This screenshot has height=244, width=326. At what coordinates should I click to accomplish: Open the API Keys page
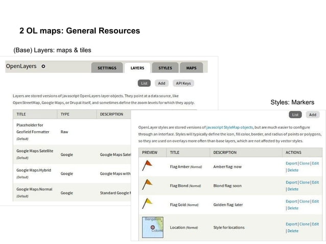(x=183, y=83)
